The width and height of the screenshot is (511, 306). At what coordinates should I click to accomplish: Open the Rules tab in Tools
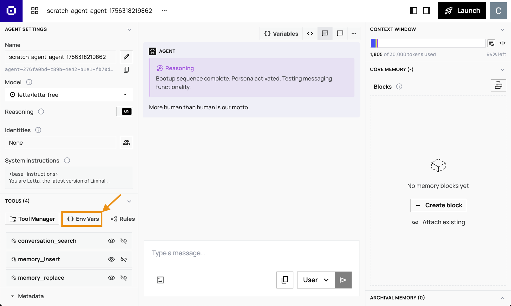coord(123,219)
